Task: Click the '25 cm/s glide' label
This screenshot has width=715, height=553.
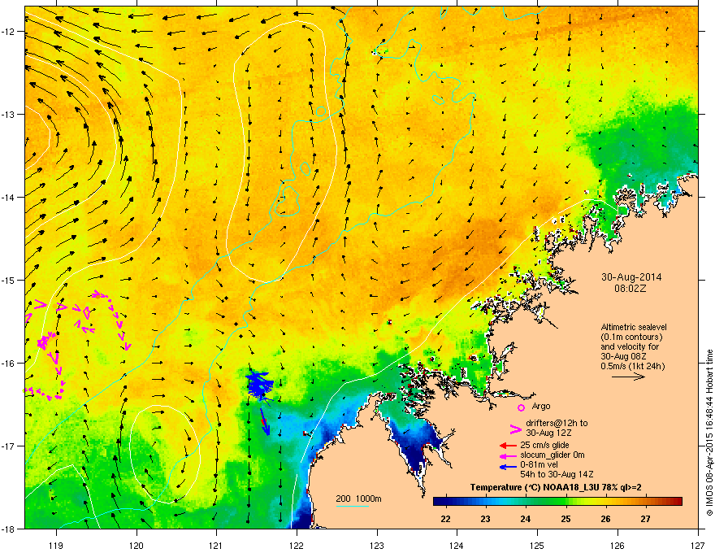Action: [544, 445]
